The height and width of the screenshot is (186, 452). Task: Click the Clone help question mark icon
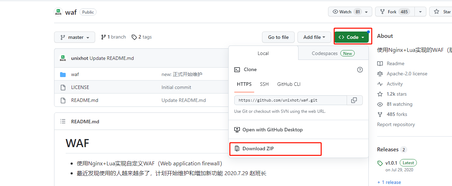point(360,70)
